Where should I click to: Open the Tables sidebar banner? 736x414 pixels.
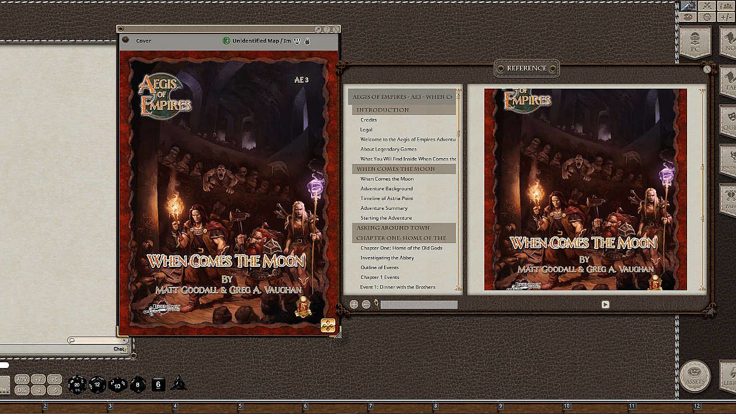click(x=729, y=82)
